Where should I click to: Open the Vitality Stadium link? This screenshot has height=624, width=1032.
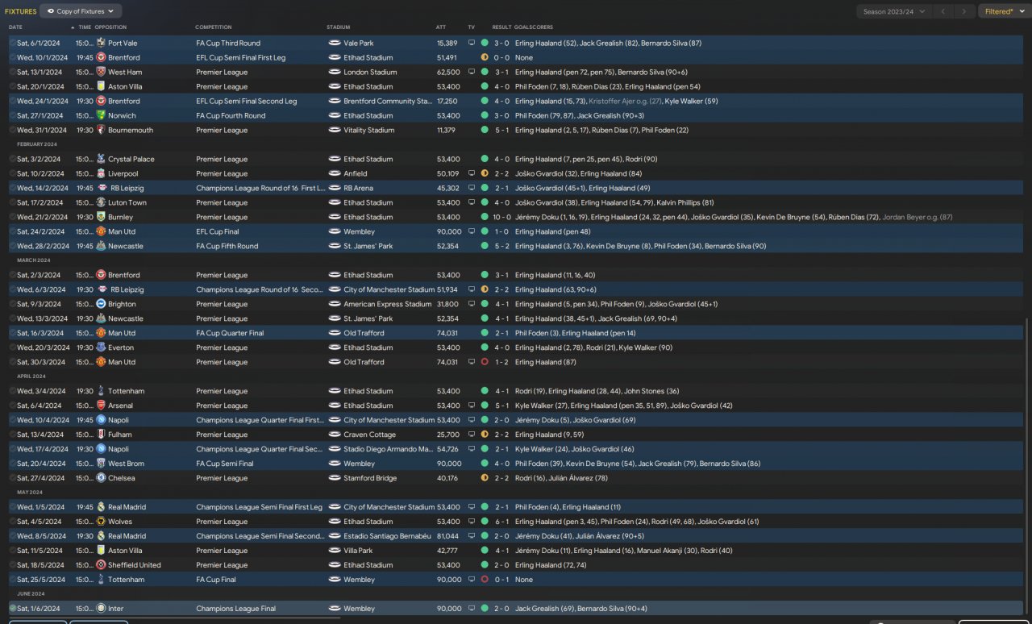pos(369,130)
